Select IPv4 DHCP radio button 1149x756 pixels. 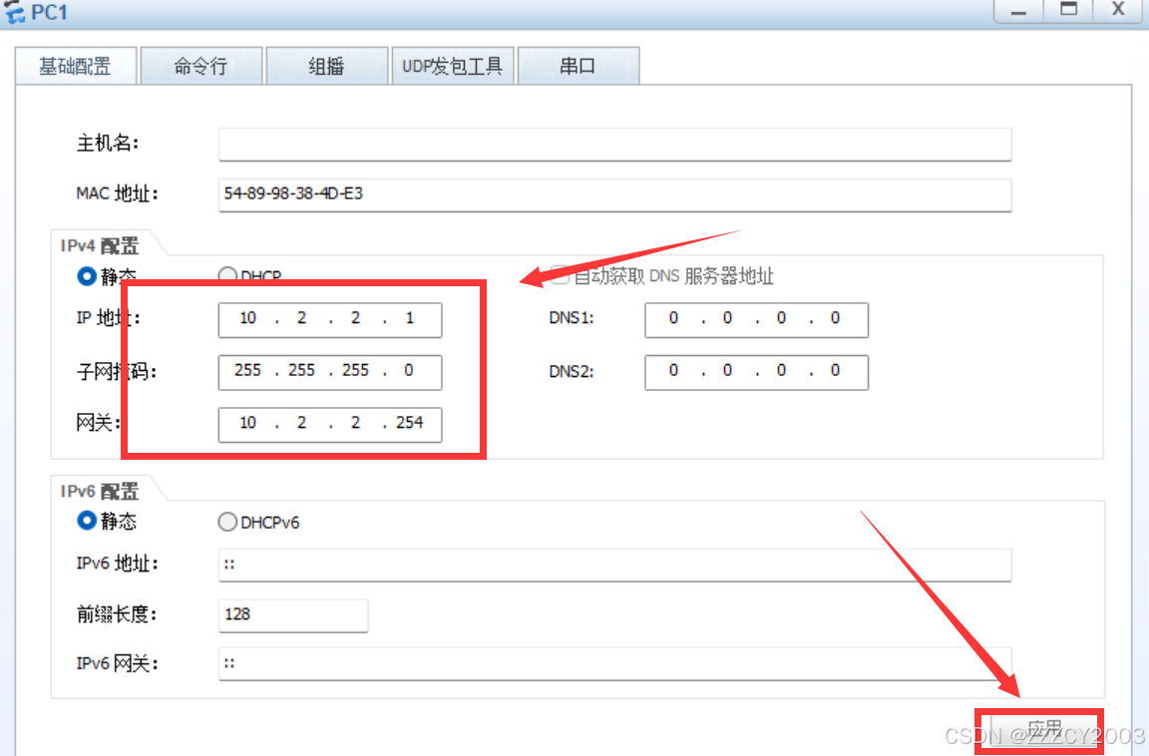coord(227,276)
